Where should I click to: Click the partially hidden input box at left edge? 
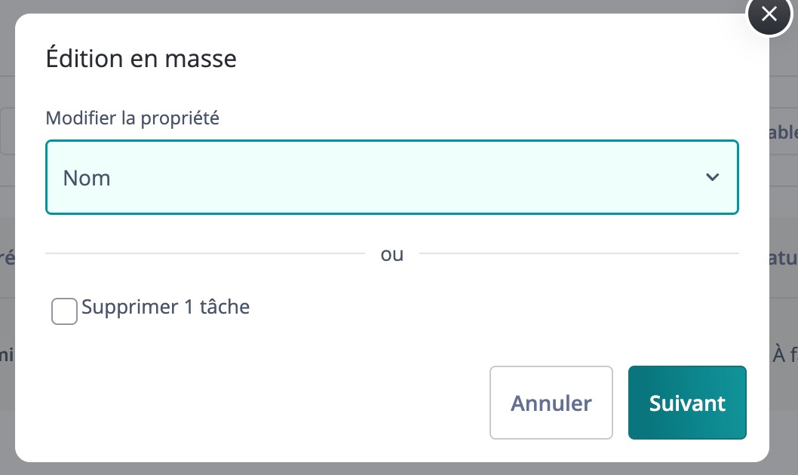click(x=7, y=131)
